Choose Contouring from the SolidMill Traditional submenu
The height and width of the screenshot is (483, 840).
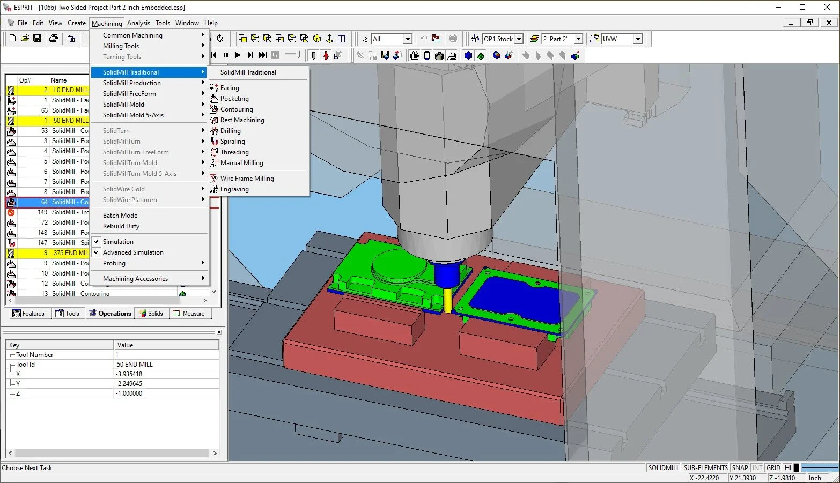(259, 109)
